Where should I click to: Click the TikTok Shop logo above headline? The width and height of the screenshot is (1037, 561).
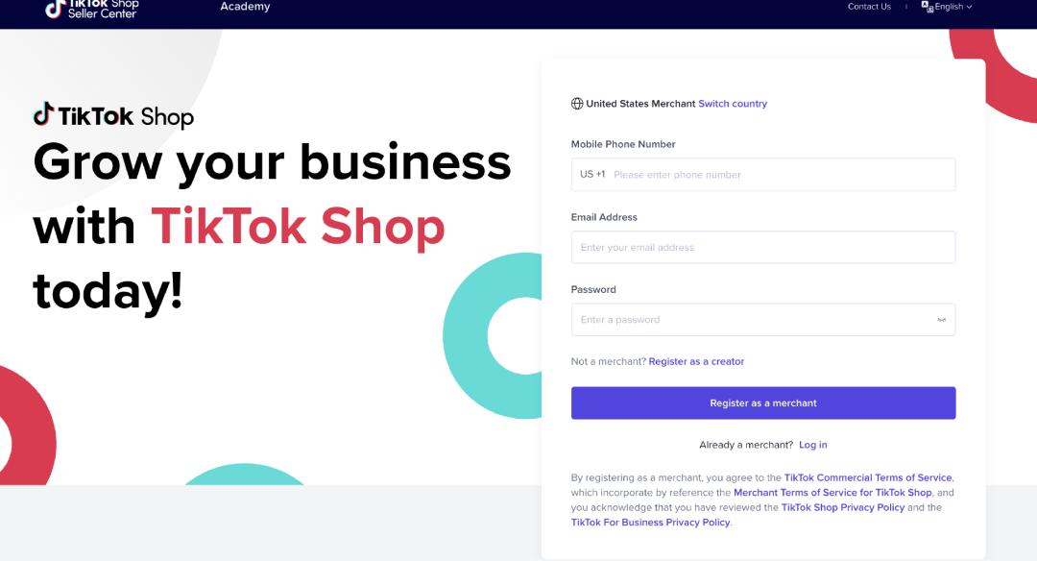click(x=113, y=116)
